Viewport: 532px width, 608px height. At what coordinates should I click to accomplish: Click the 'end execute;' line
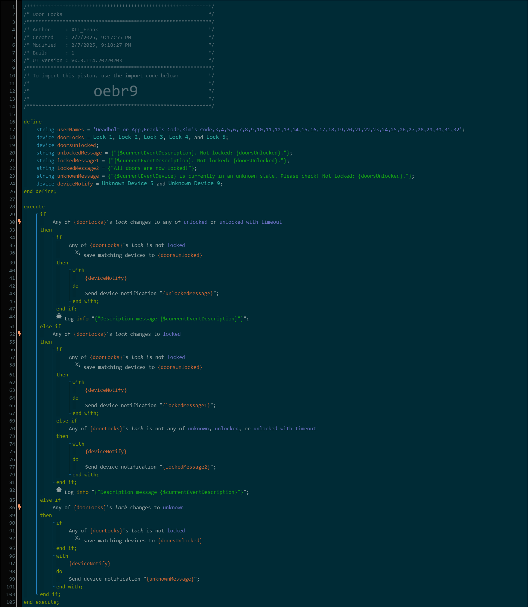click(x=42, y=602)
